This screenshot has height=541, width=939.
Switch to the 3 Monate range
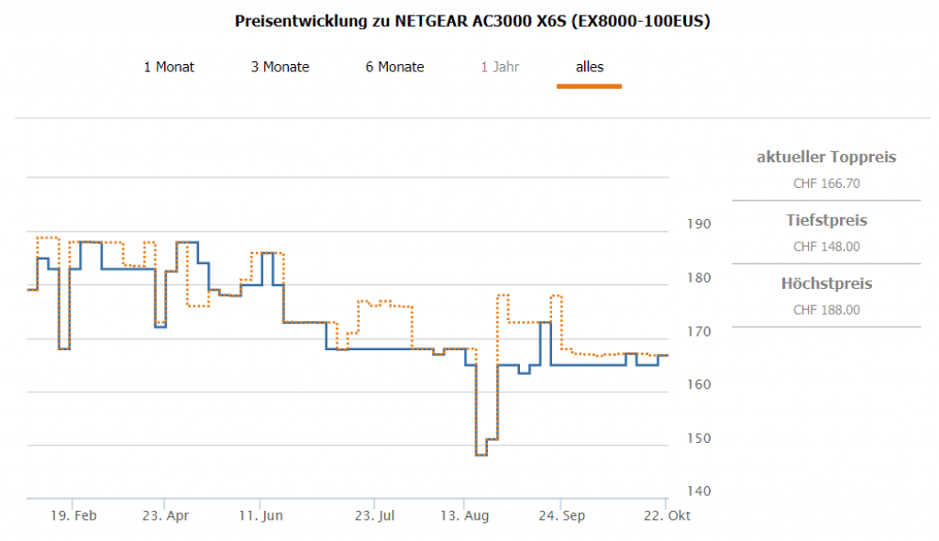click(x=280, y=67)
